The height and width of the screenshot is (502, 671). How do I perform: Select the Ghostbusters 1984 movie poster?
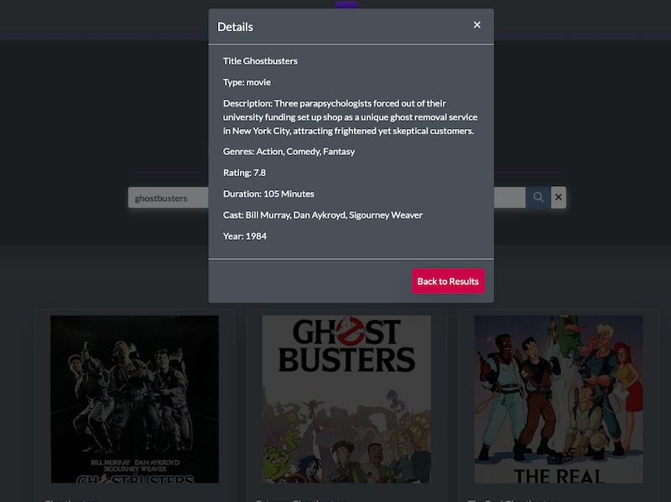coord(134,399)
